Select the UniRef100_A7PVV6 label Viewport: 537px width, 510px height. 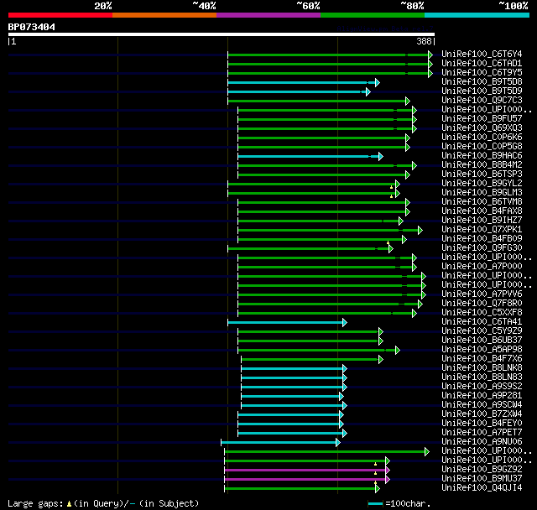[x=482, y=294]
